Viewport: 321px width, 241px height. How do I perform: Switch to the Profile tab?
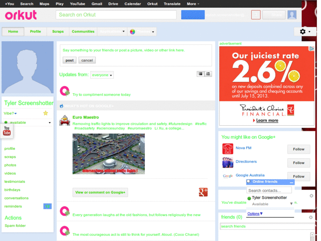click(x=35, y=32)
